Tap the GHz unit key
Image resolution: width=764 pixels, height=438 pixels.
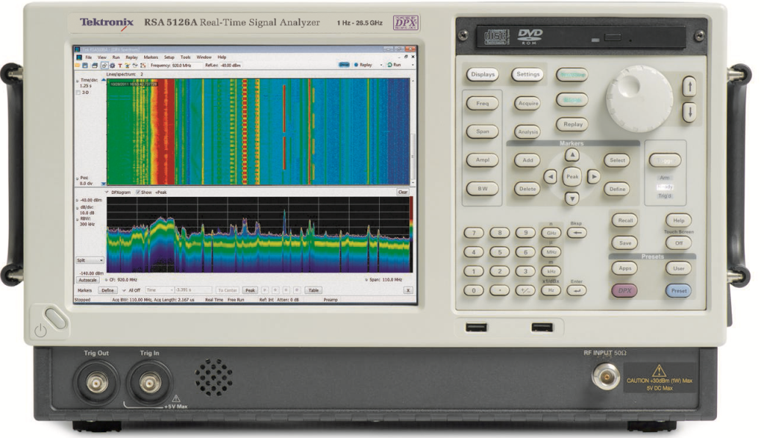pos(551,233)
